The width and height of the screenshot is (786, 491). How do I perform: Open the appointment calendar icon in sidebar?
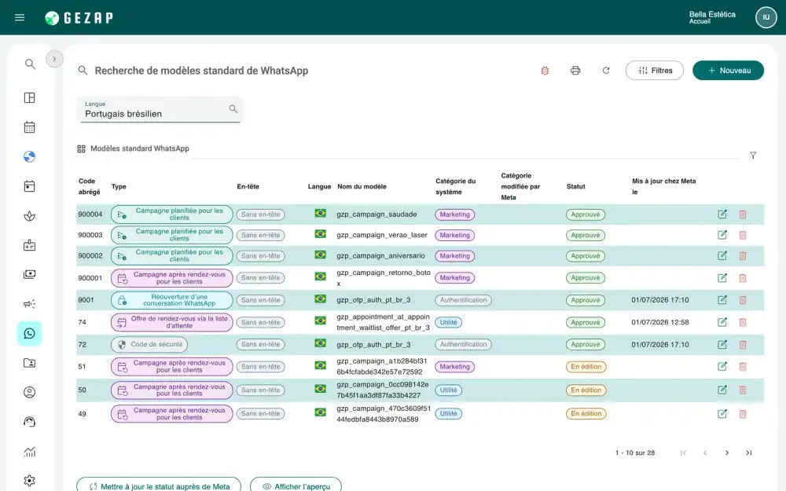pyautogui.click(x=30, y=186)
